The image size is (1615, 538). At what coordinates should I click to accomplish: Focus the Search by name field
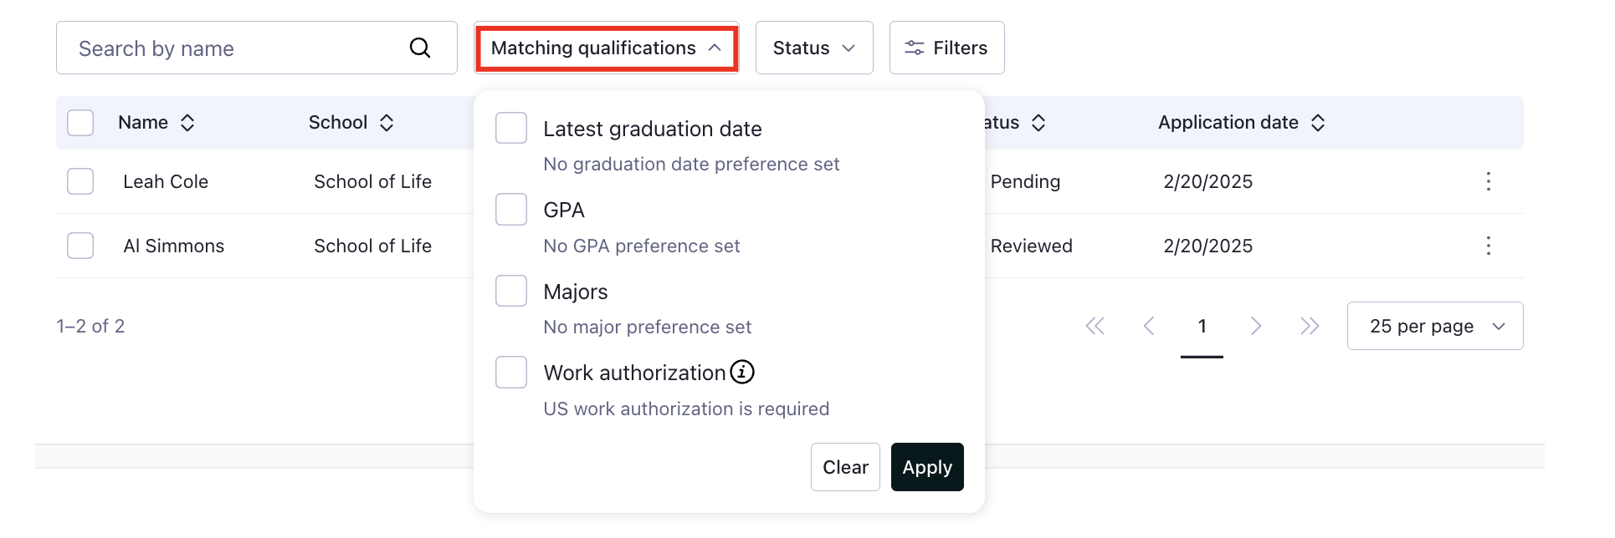[x=257, y=48]
